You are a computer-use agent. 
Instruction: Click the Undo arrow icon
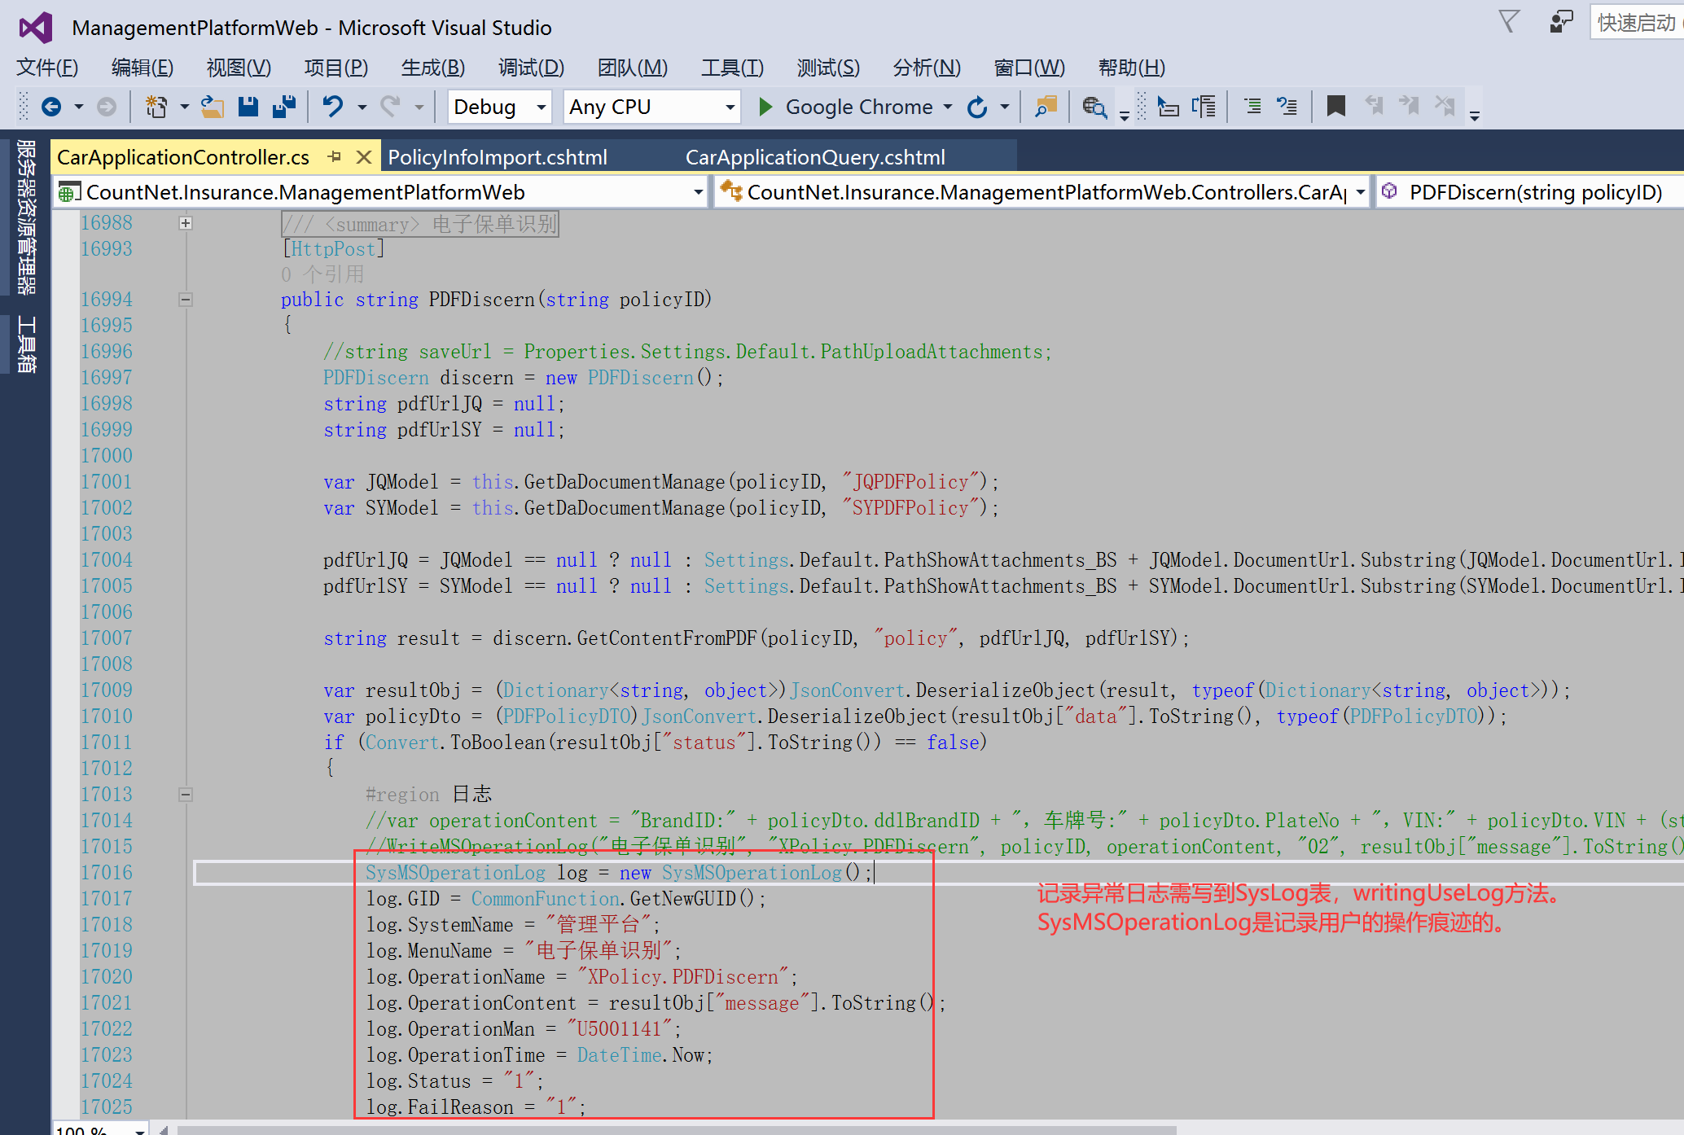coord(333,107)
